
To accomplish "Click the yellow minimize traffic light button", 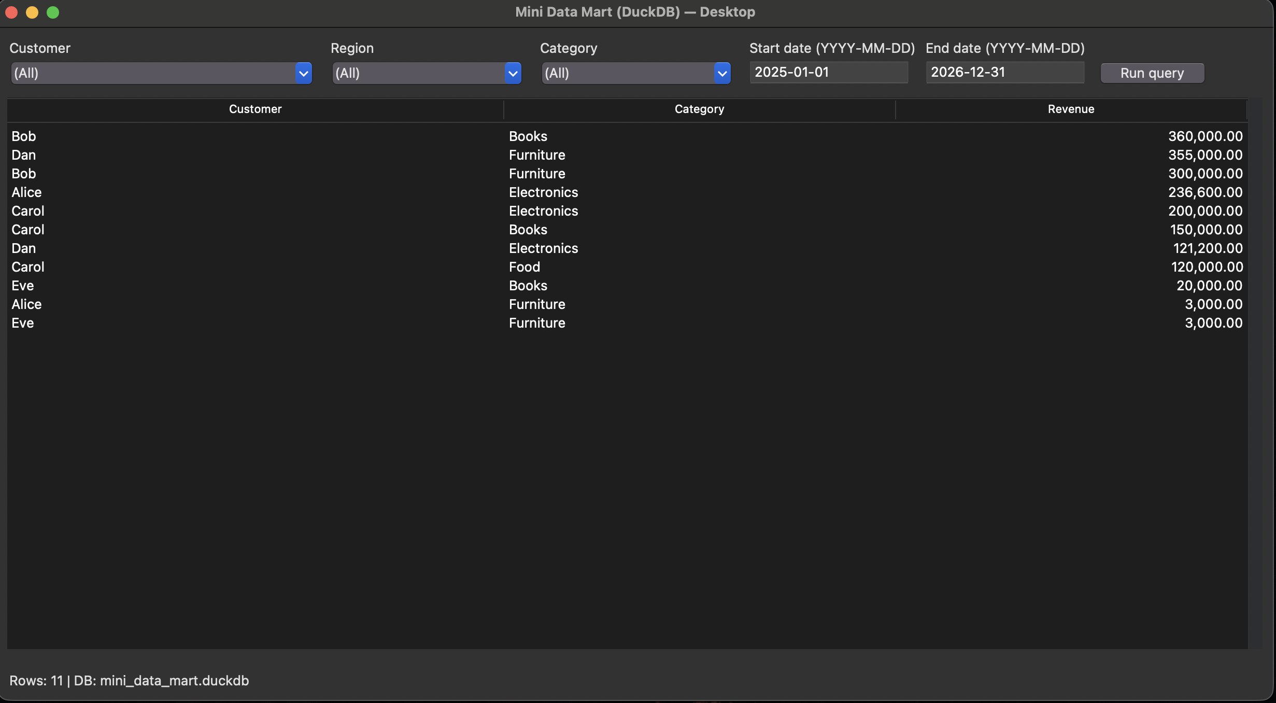I will [x=32, y=12].
